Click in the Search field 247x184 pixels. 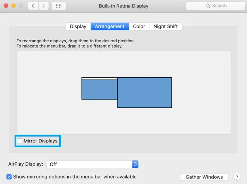(x=215, y=6)
